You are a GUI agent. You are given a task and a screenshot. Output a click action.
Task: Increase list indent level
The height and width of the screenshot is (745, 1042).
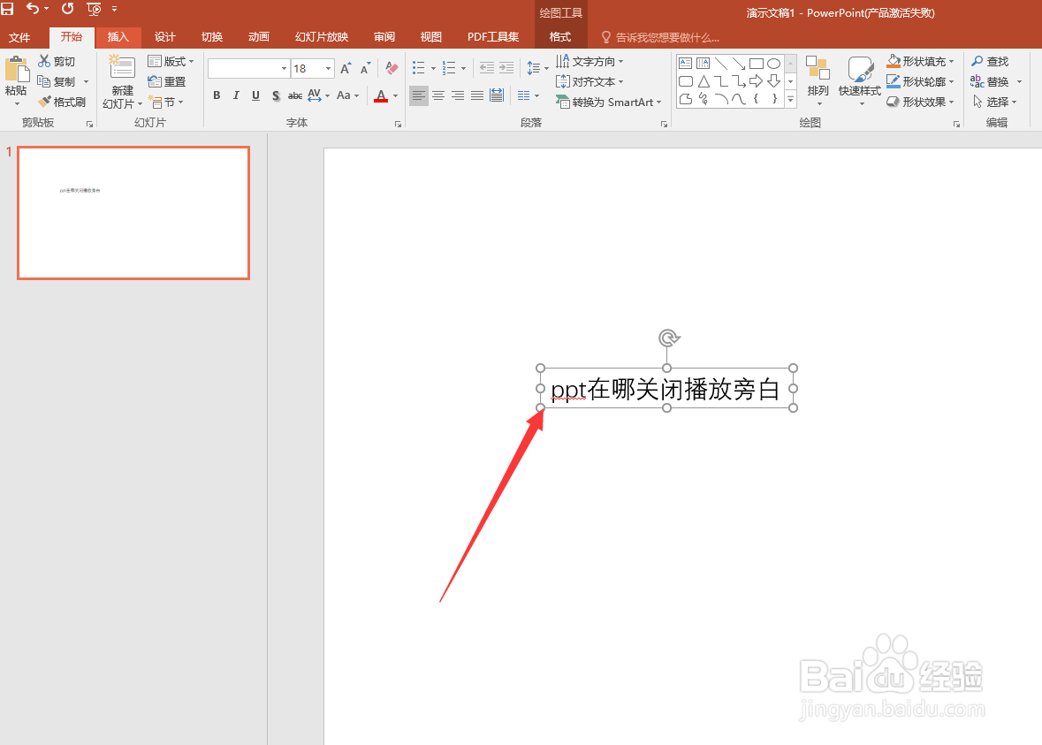pyautogui.click(x=506, y=68)
